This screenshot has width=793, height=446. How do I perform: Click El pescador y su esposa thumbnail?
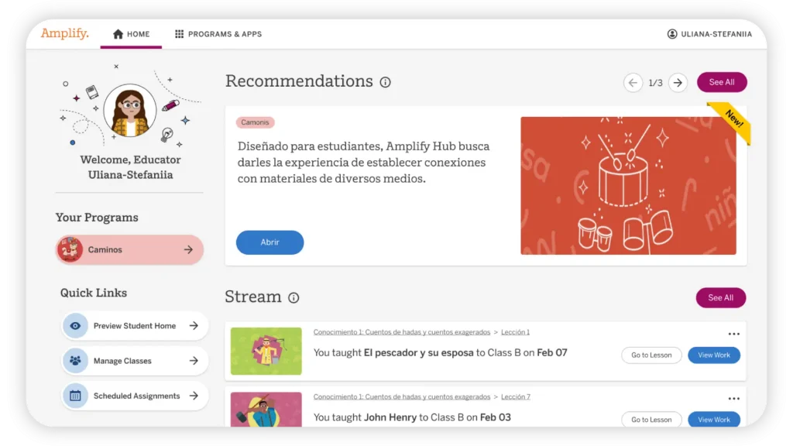(266, 351)
